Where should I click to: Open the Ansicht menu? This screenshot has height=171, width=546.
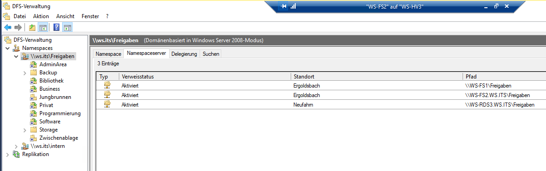[65, 16]
